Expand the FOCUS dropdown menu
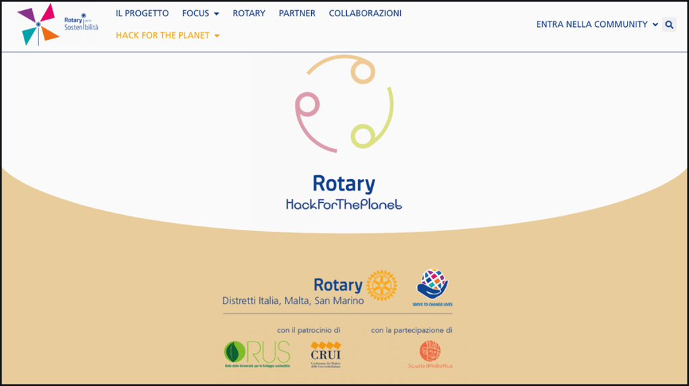689x386 pixels. pyautogui.click(x=200, y=13)
